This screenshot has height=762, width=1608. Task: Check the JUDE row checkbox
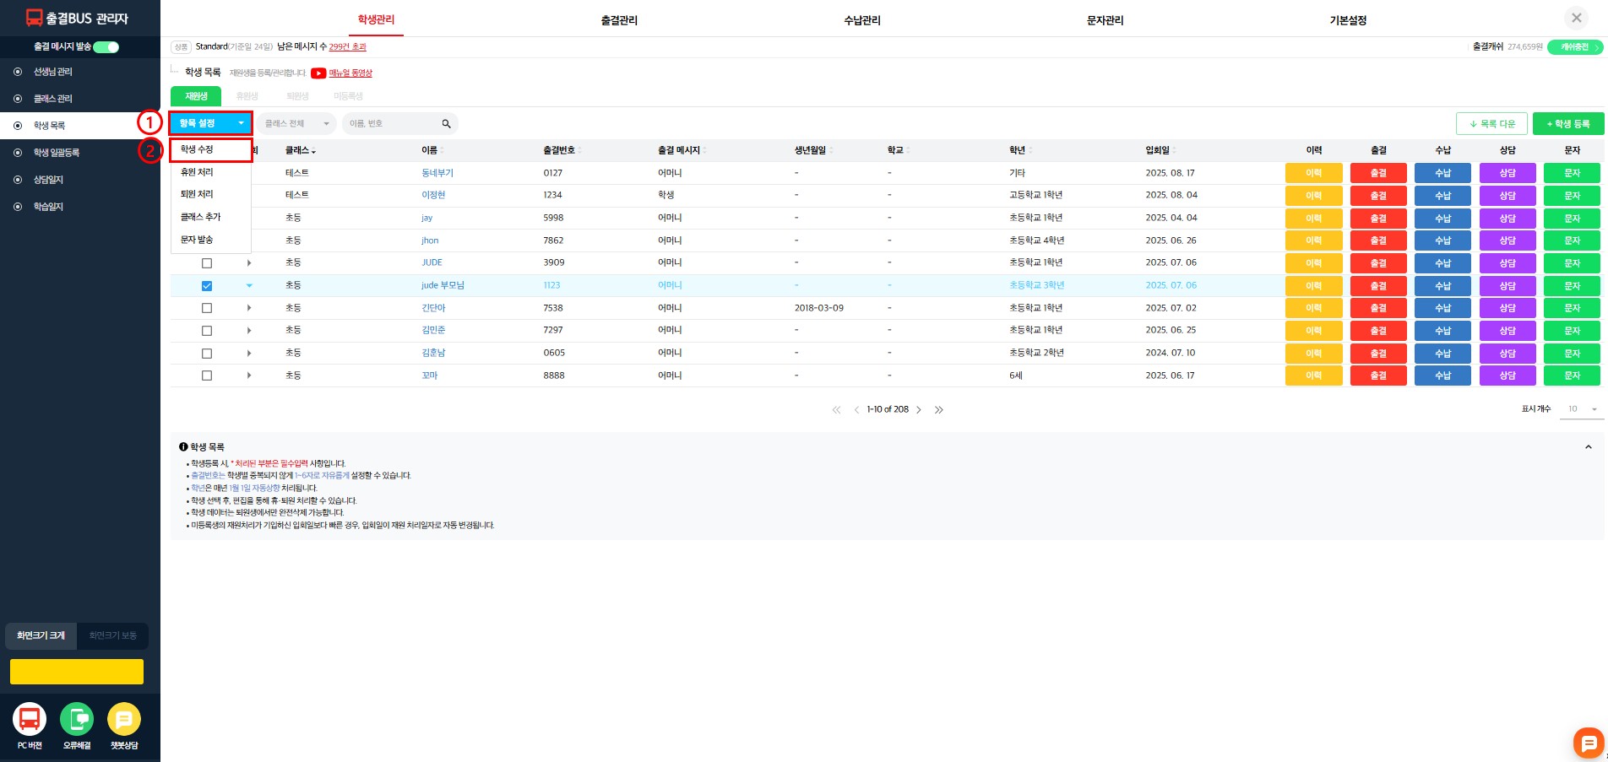coord(207,263)
